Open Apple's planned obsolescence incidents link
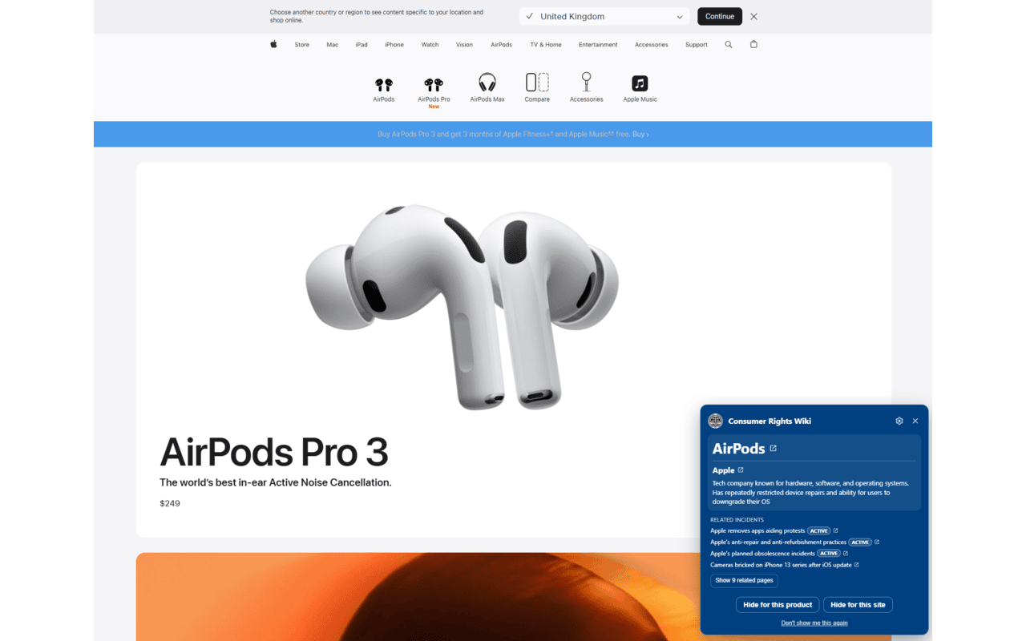 [x=762, y=554]
